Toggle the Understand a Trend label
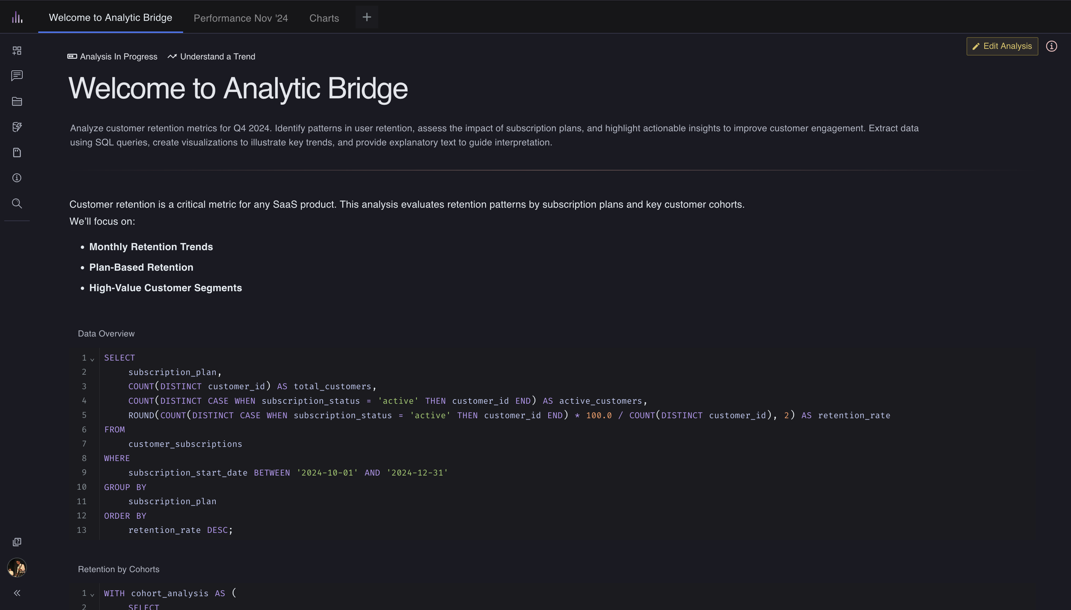The width and height of the screenshot is (1071, 610). [x=211, y=56]
